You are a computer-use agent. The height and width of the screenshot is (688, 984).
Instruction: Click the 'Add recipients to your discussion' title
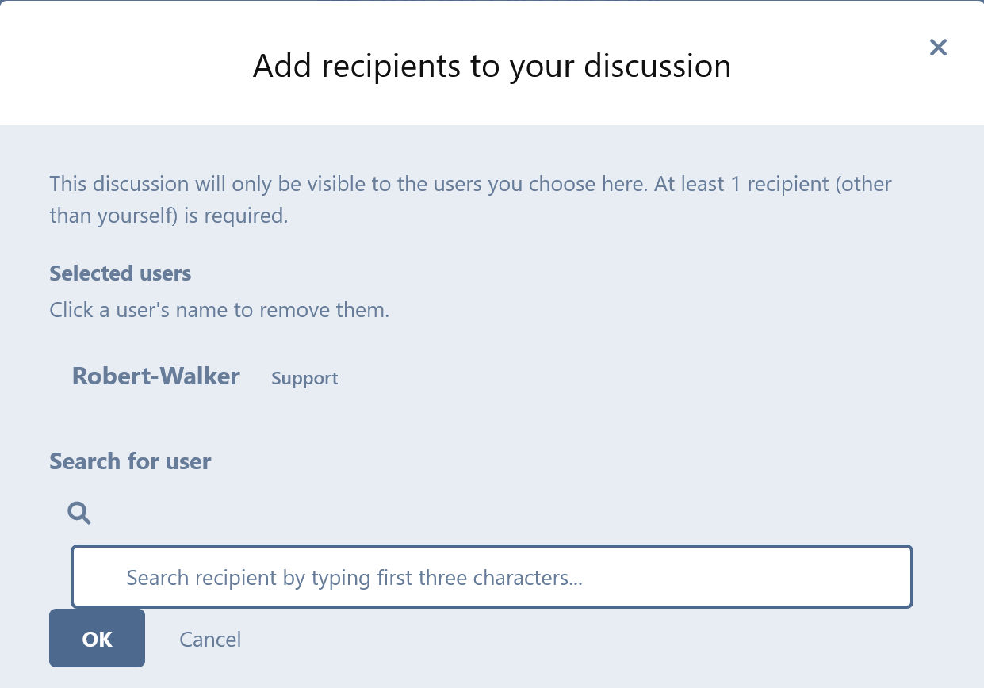click(492, 66)
